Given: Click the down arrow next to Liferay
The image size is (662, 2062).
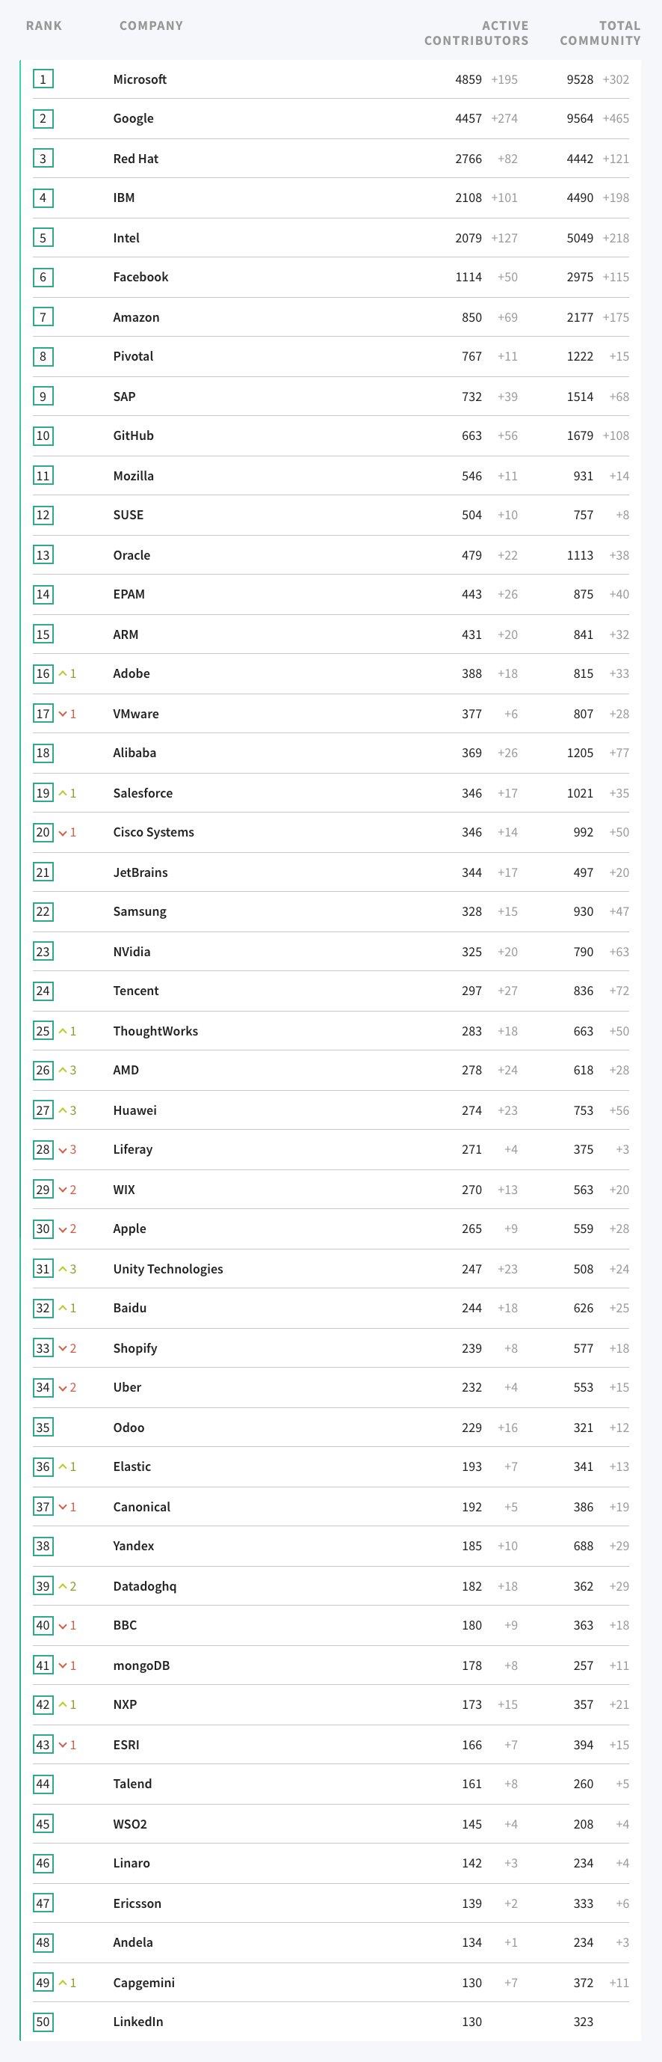Looking at the screenshot, I should click(x=62, y=1149).
